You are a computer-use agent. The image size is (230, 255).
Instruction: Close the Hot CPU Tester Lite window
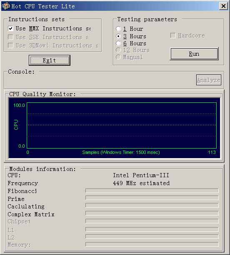pos(223,6)
